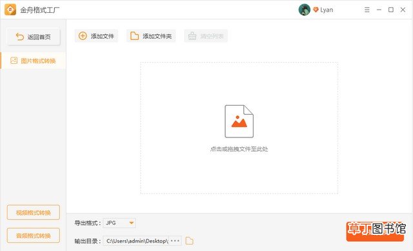Click the 清空列表 button

(206, 36)
